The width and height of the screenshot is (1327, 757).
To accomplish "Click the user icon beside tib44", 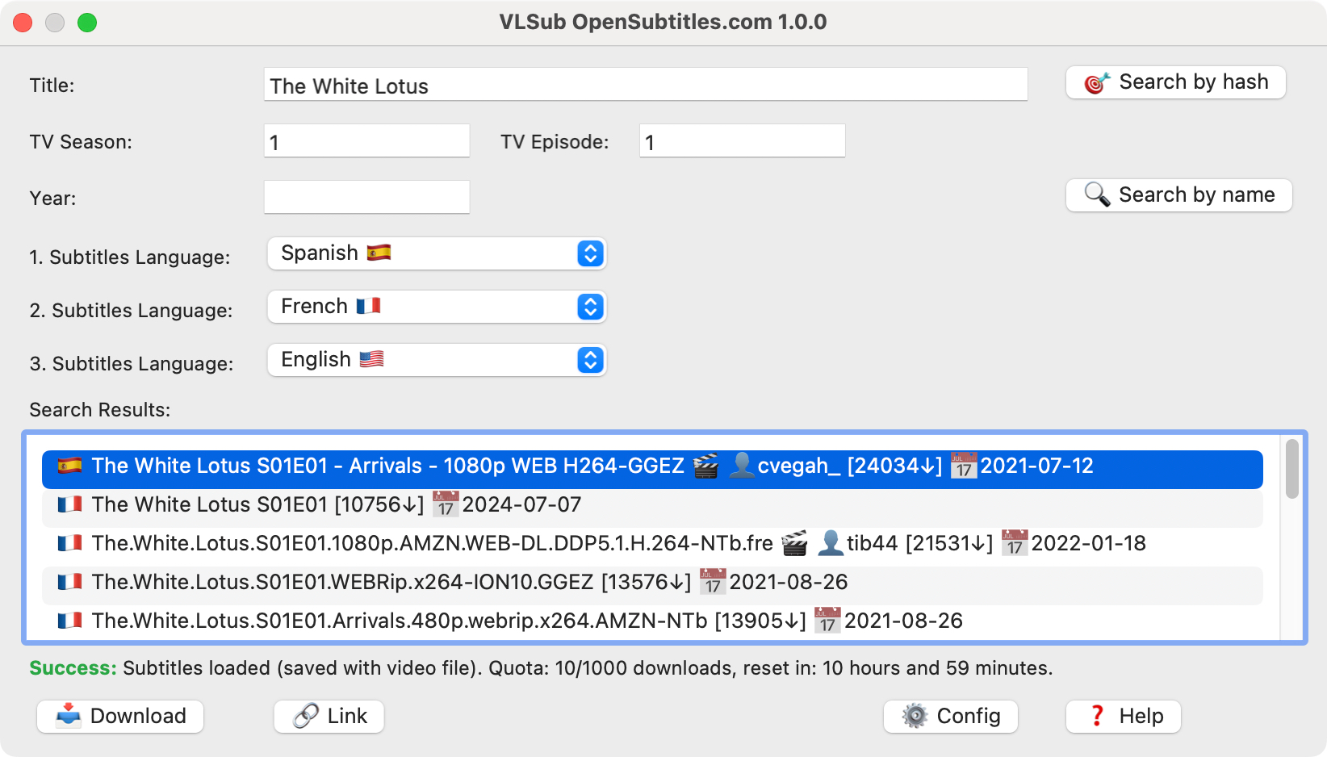I will pos(831,543).
